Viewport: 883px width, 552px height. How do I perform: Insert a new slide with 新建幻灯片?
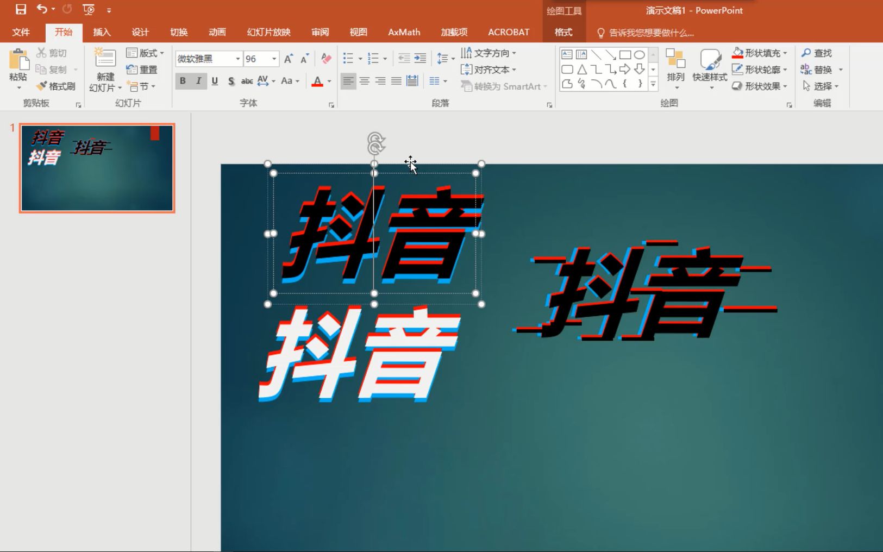click(x=105, y=70)
